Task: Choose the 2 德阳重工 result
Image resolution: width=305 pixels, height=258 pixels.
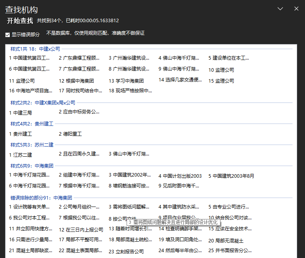Action: (x=70, y=134)
